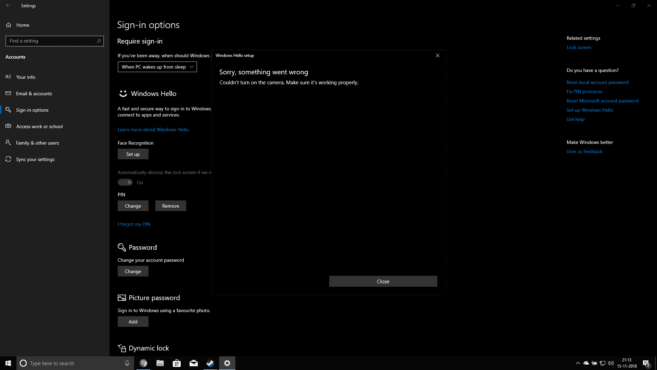
Task: Go back with the Settings back arrow
Action: click(x=8, y=5)
